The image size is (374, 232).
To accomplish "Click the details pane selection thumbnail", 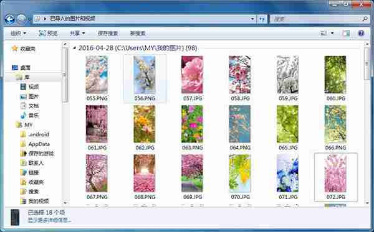I will click(15, 217).
